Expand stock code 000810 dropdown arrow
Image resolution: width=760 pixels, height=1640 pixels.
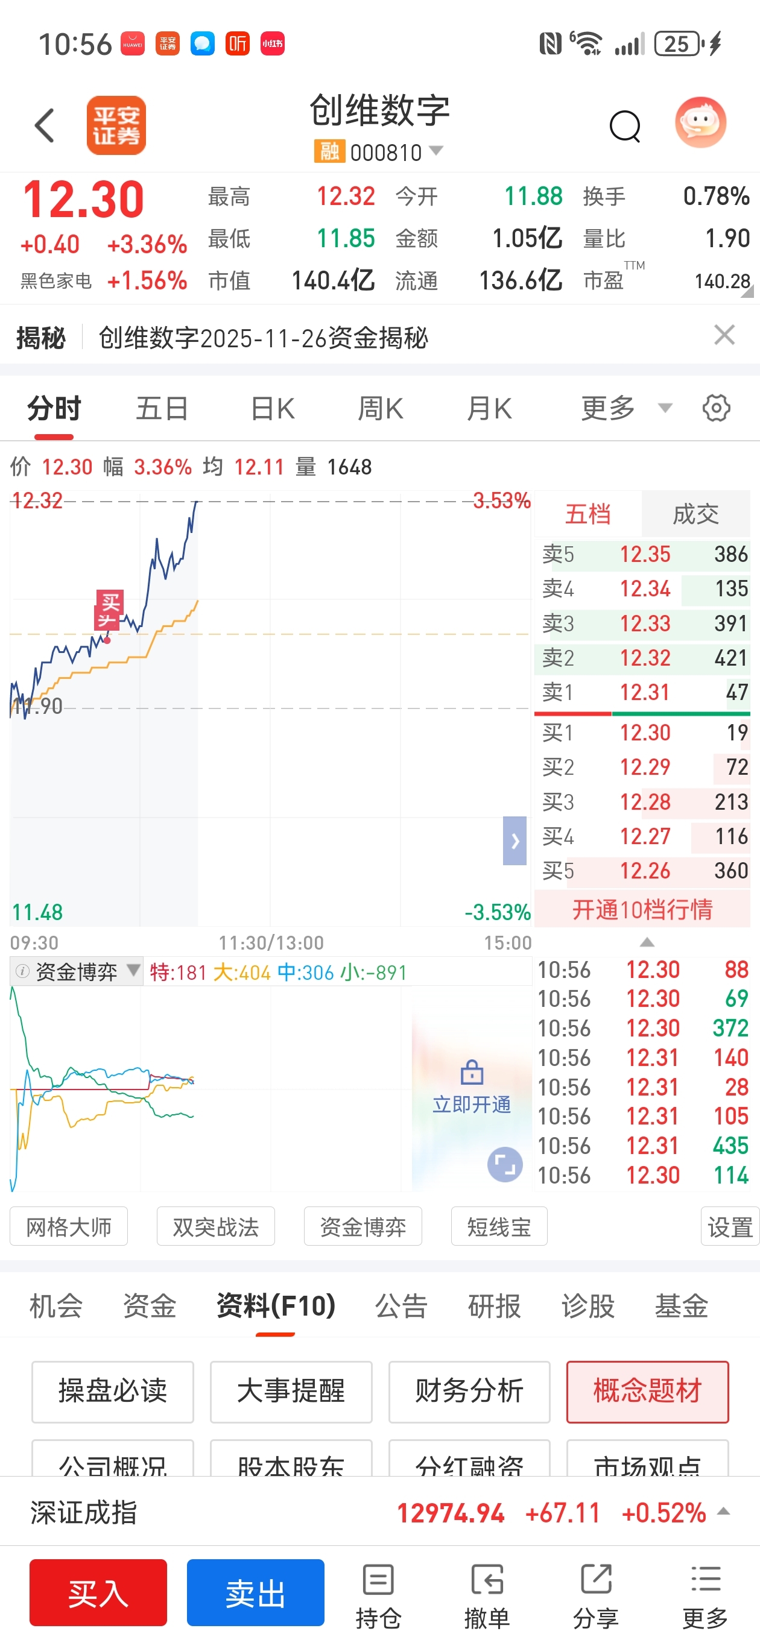[x=436, y=151]
